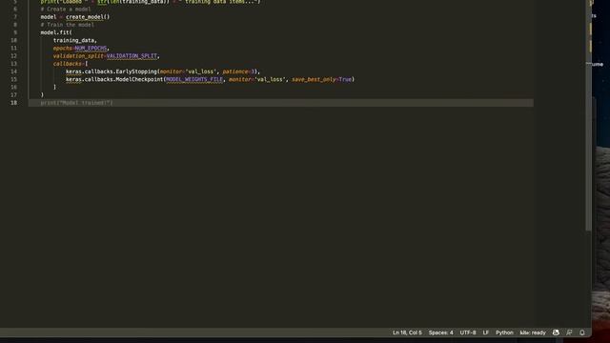The image size is (610, 343).
Task: Click line number 18 in the gutter
Action: (14, 103)
